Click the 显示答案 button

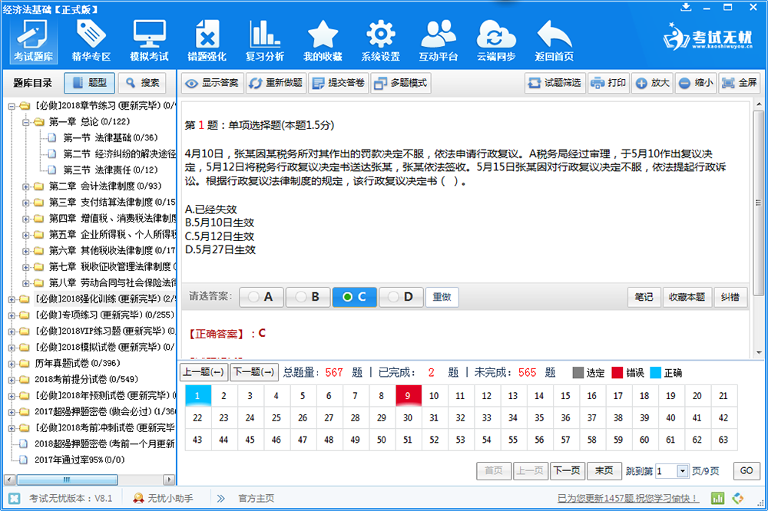coord(212,83)
